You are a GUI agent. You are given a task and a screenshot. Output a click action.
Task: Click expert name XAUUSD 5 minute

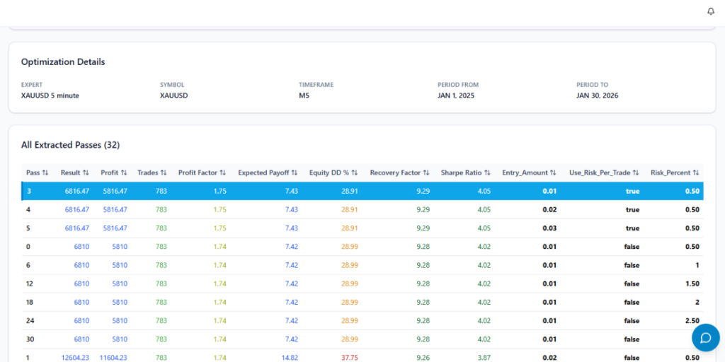(50, 95)
